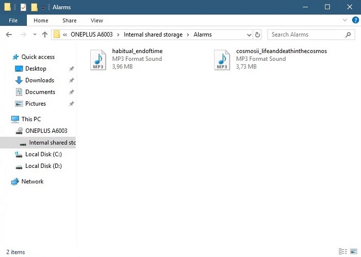Switch to large icons view in status bar
The image size is (361, 257).
coord(353,252)
